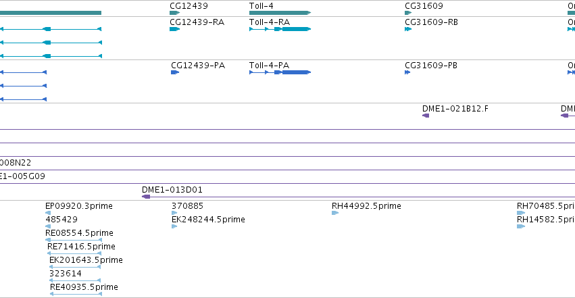575x298 pixels.
Task: Select the CG12439 gene label
Action: click(x=189, y=6)
